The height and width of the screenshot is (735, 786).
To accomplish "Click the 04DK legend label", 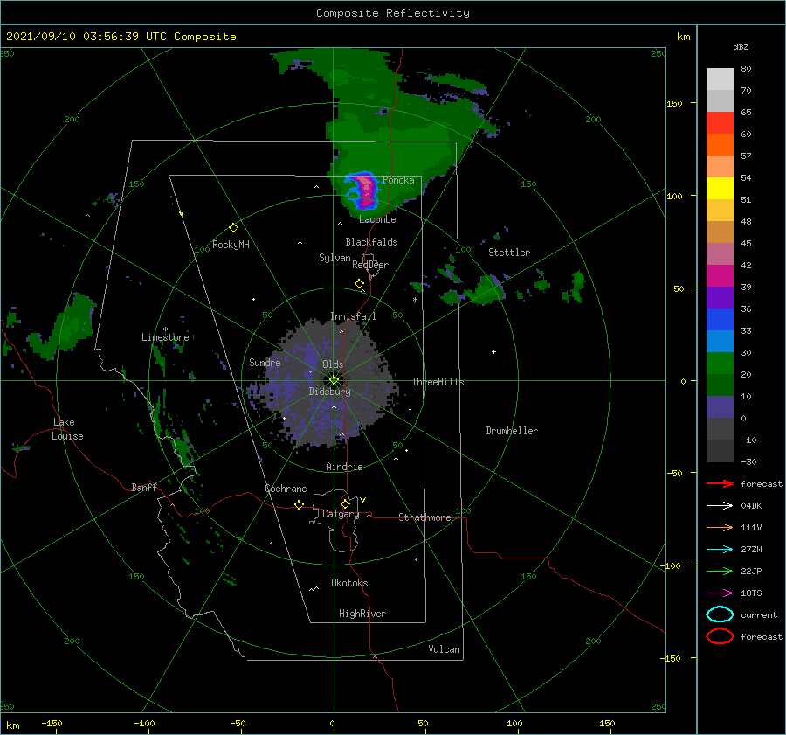I will pyautogui.click(x=751, y=506).
